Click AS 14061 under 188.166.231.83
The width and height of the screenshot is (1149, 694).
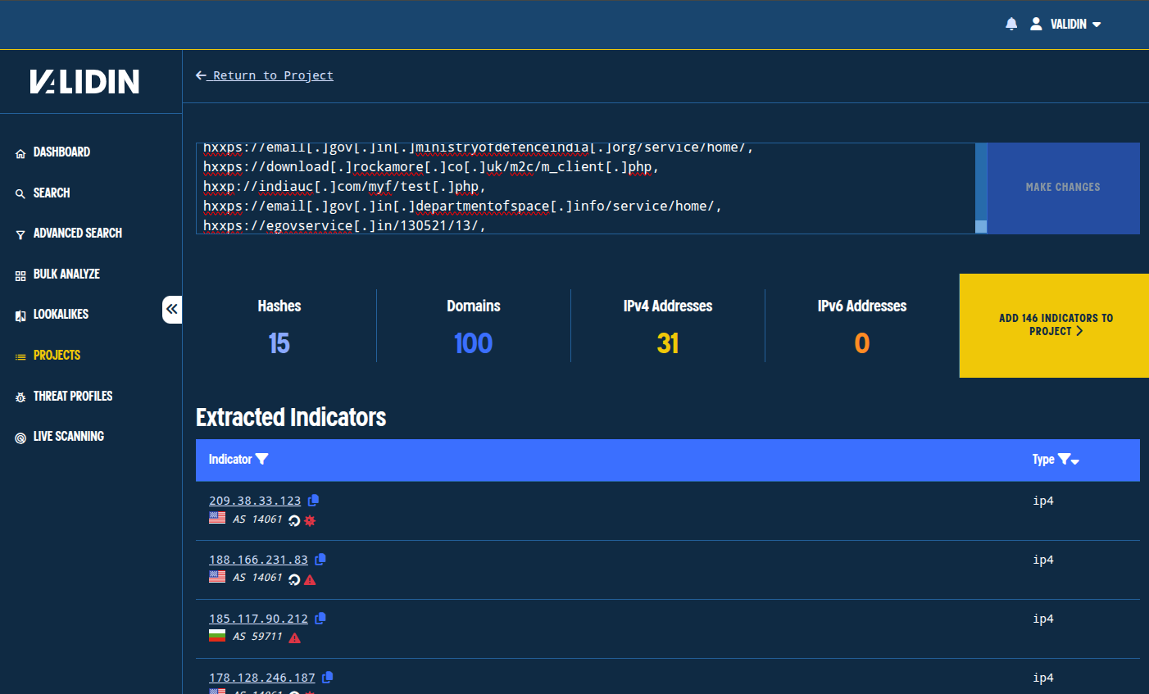tap(257, 578)
